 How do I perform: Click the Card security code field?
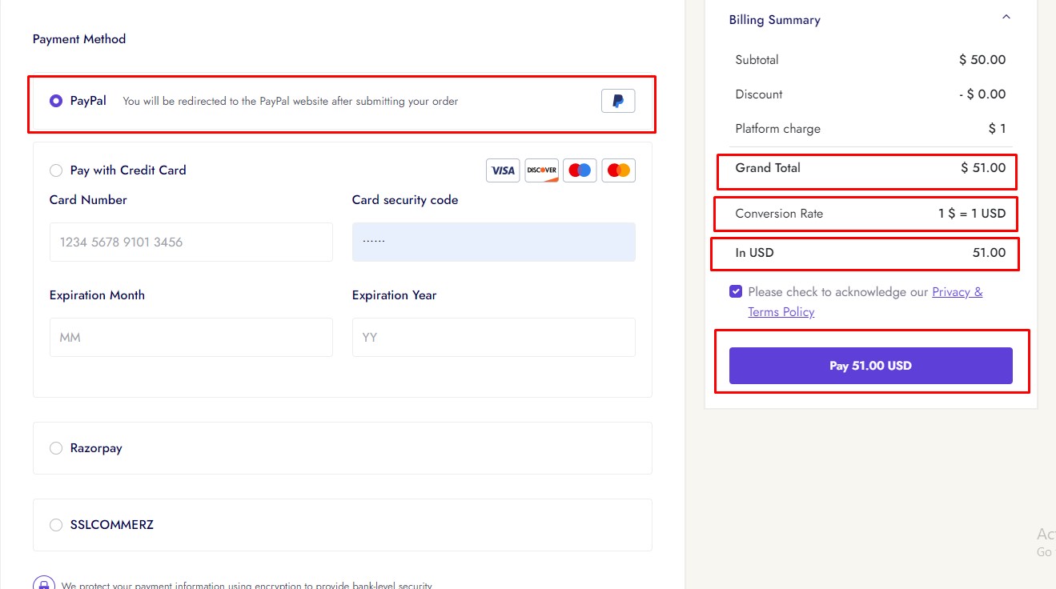click(493, 242)
